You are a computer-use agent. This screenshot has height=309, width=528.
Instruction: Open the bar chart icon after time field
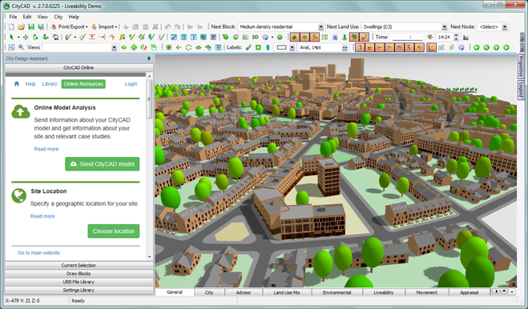[466, 37]
